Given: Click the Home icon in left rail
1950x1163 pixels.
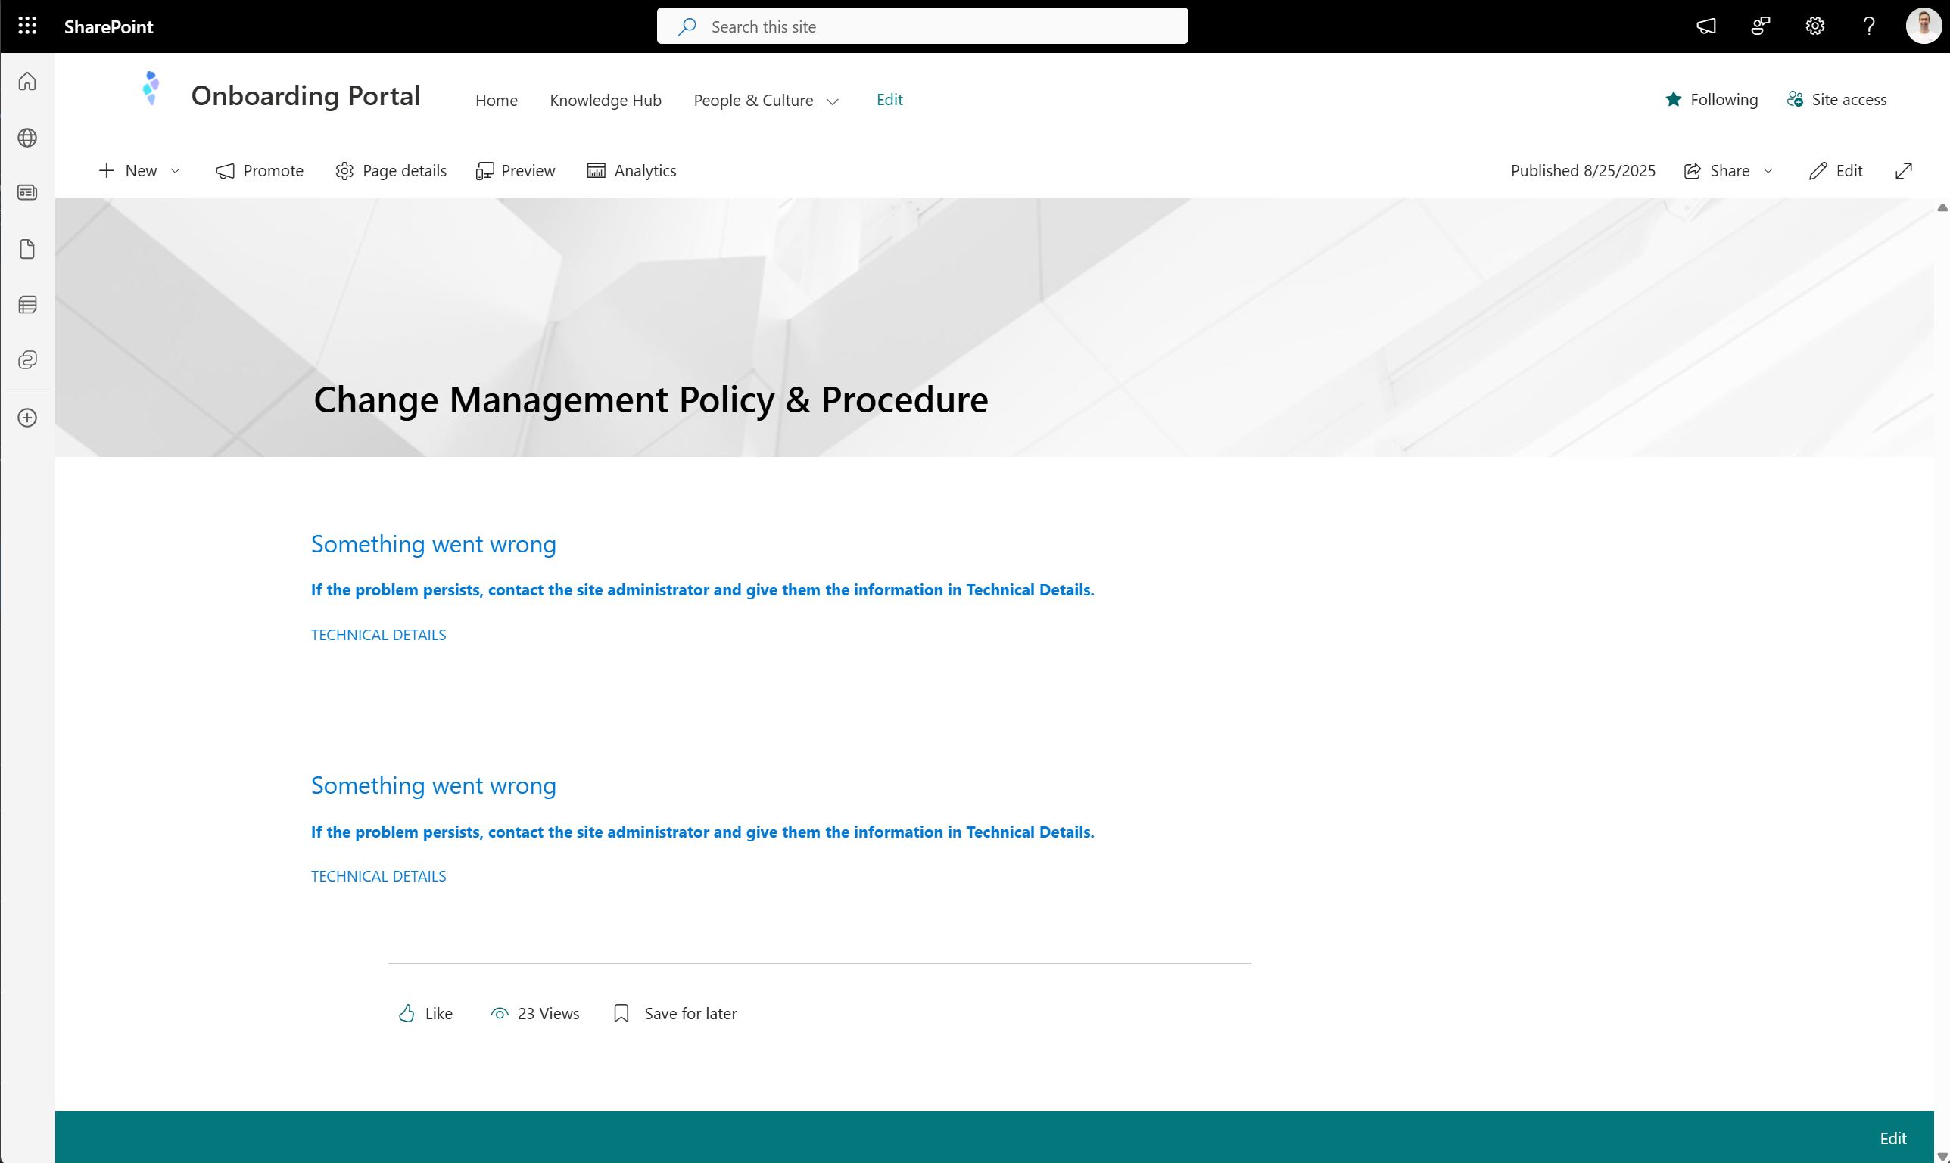Looking at the screenshot, I should (x=27, y=82).
